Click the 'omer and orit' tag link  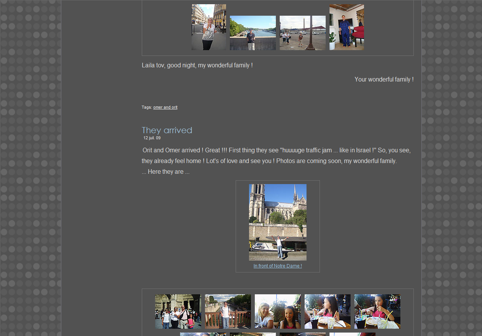pos(165,108)
